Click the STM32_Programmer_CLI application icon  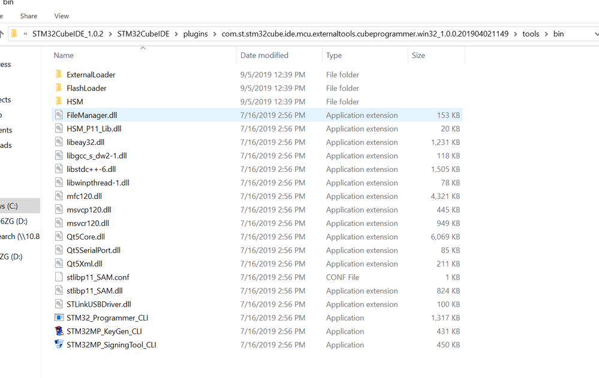tap(59, 317)
